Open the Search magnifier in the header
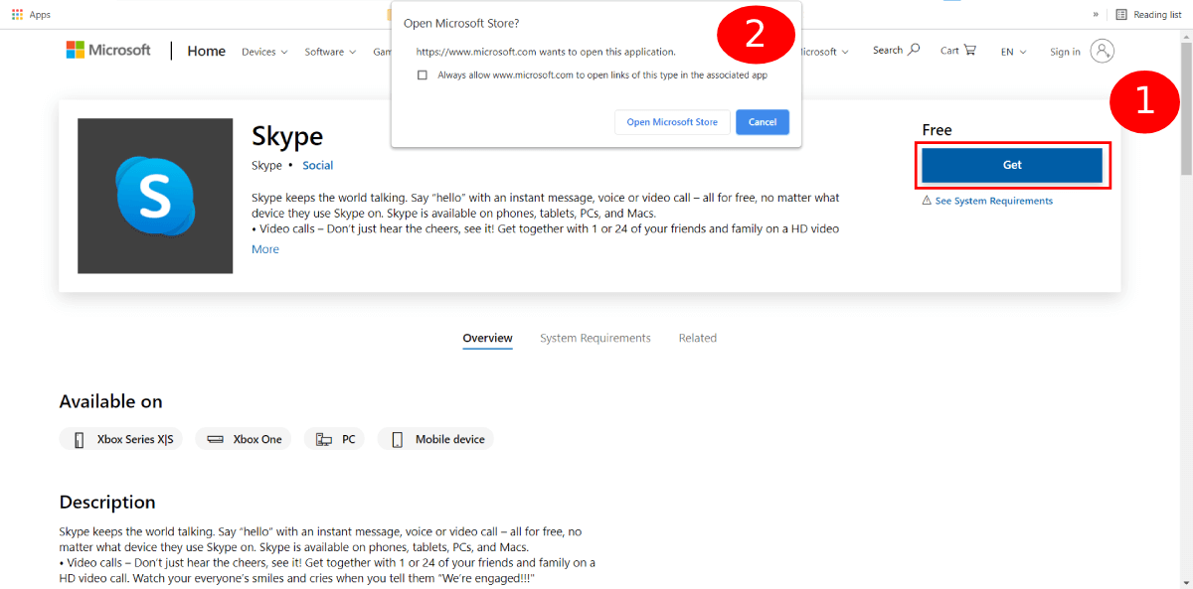The width and height of the screenshot is (1193, 589). tap(896, 50)
